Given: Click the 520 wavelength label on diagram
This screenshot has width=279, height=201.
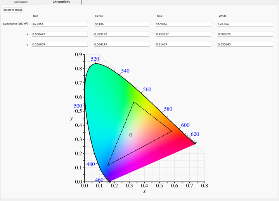Looking at the screenshot, I should coord(95,59).
